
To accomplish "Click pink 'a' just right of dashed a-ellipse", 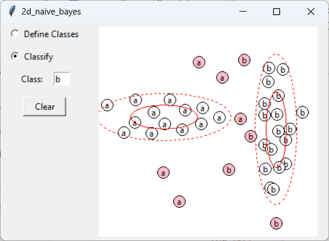I will click(240, 119).
